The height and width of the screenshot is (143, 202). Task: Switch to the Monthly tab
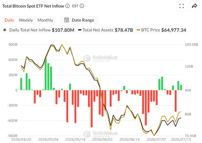[x=45, y=20]
